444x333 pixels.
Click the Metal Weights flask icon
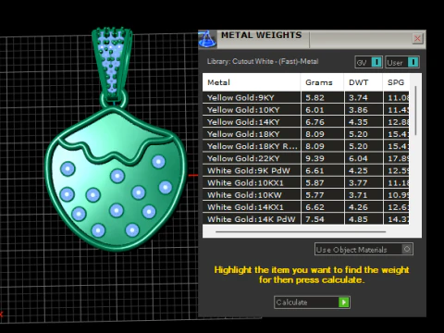click(207, 39)
